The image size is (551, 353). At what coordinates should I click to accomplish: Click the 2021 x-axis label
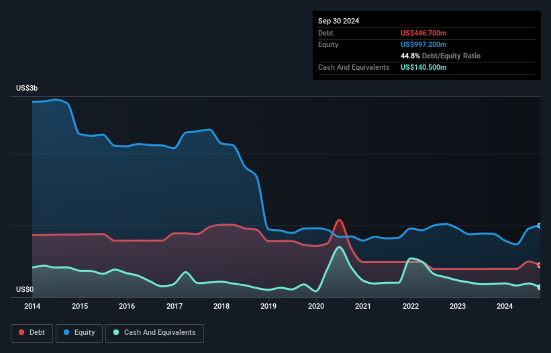363,306
